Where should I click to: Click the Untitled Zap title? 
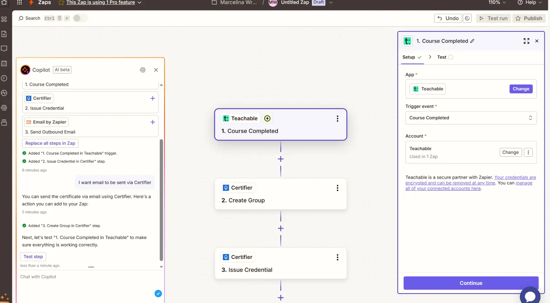(295, 2)
